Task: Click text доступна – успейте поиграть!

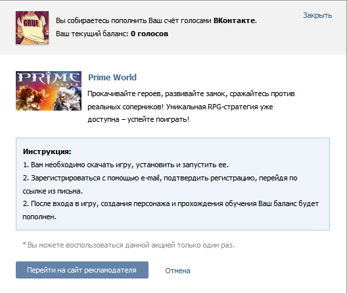Action: pos(139,119)
